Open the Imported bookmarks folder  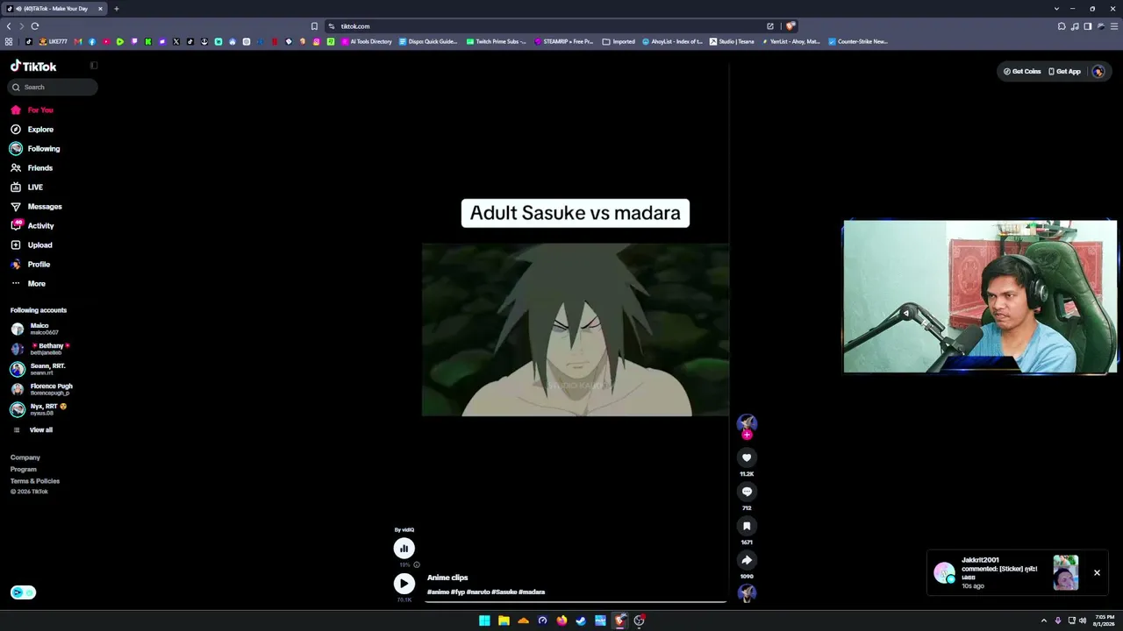point(619,41)
